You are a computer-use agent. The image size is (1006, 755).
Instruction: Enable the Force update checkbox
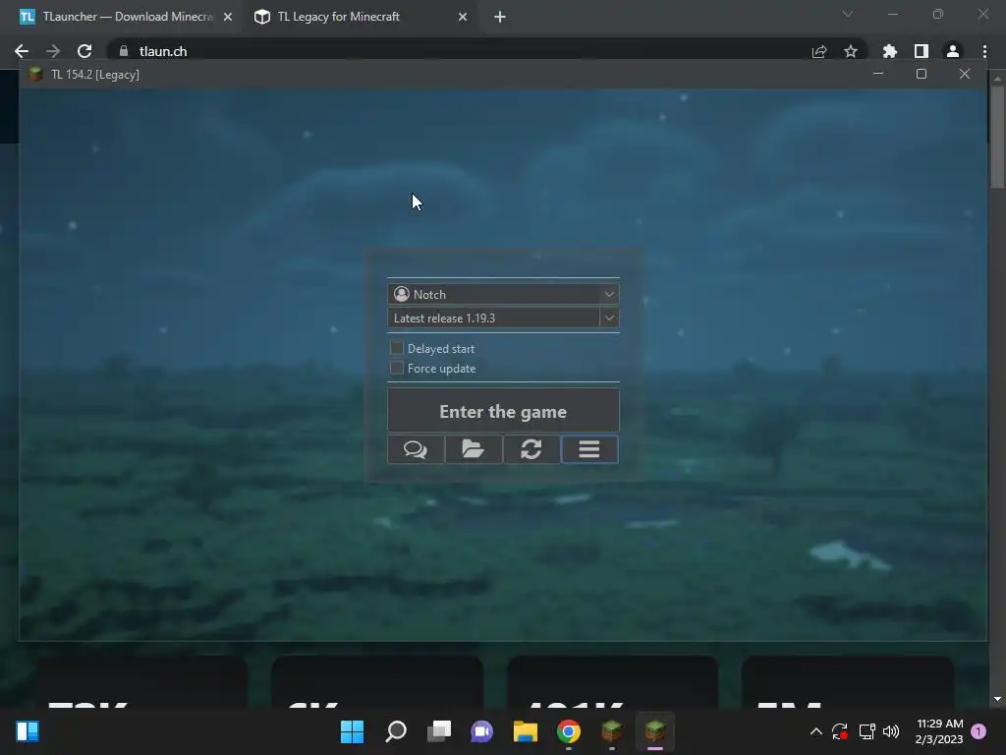pyautogui.click(x=397, y=368)
